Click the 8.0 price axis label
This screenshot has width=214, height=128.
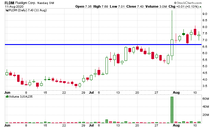tap(205, 27)
